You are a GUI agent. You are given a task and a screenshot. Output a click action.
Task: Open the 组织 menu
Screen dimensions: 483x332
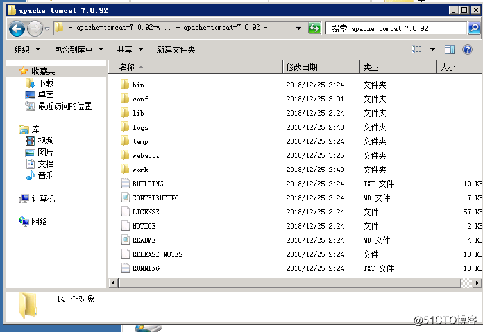[x=28, y=49]
